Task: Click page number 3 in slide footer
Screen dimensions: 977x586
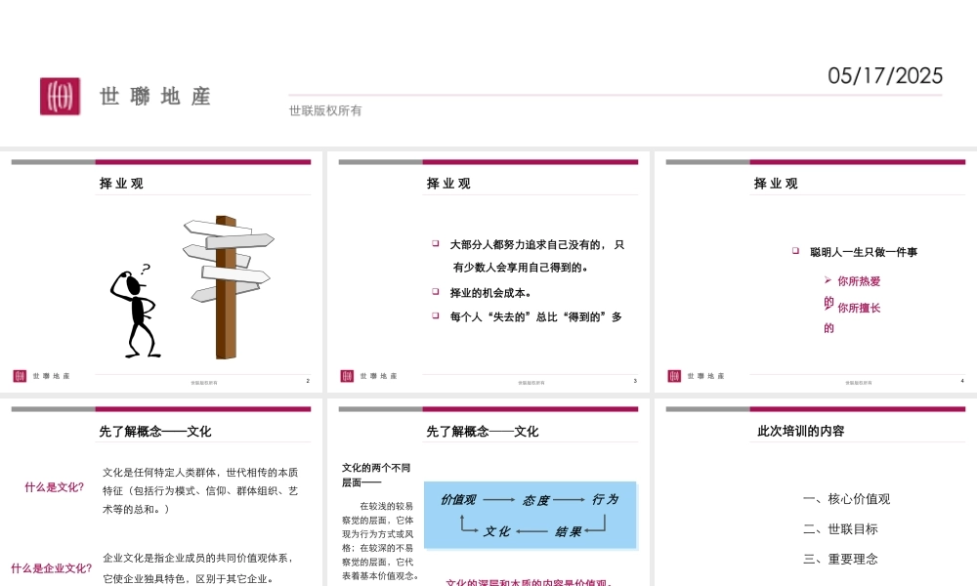Action: pos(635,381)
